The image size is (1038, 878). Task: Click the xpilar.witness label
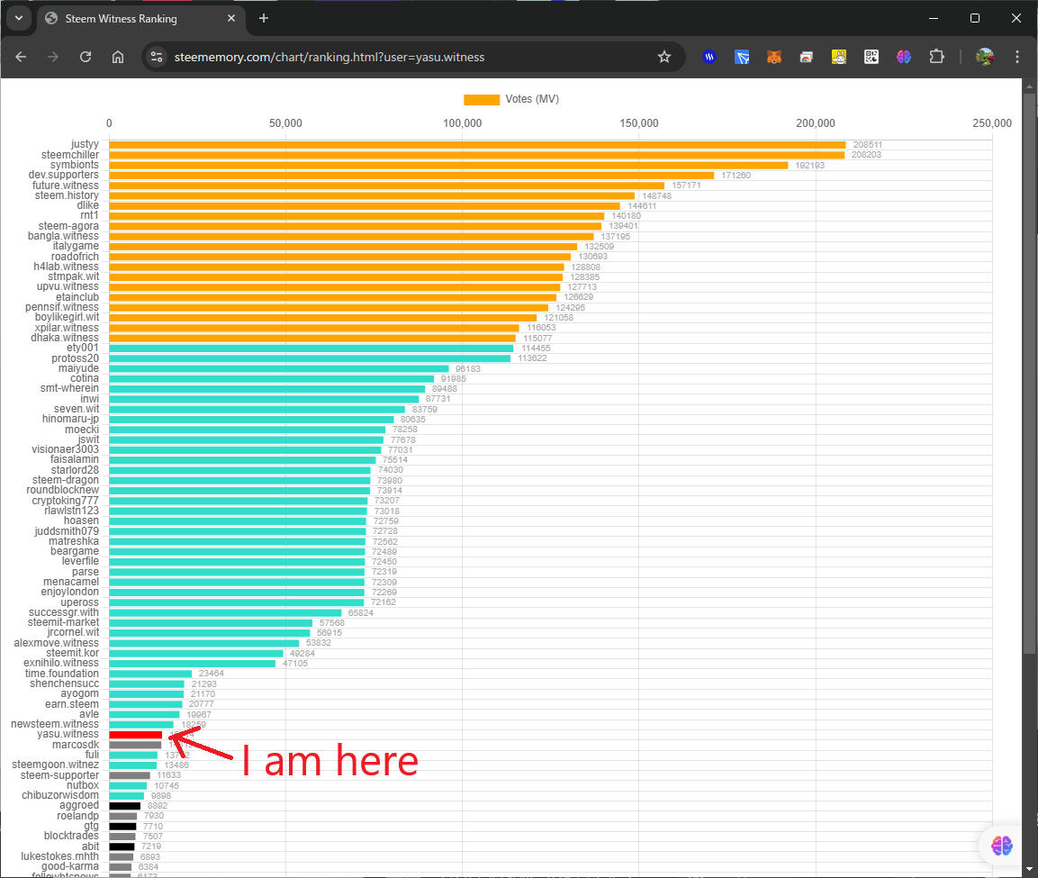click(67, 328)
